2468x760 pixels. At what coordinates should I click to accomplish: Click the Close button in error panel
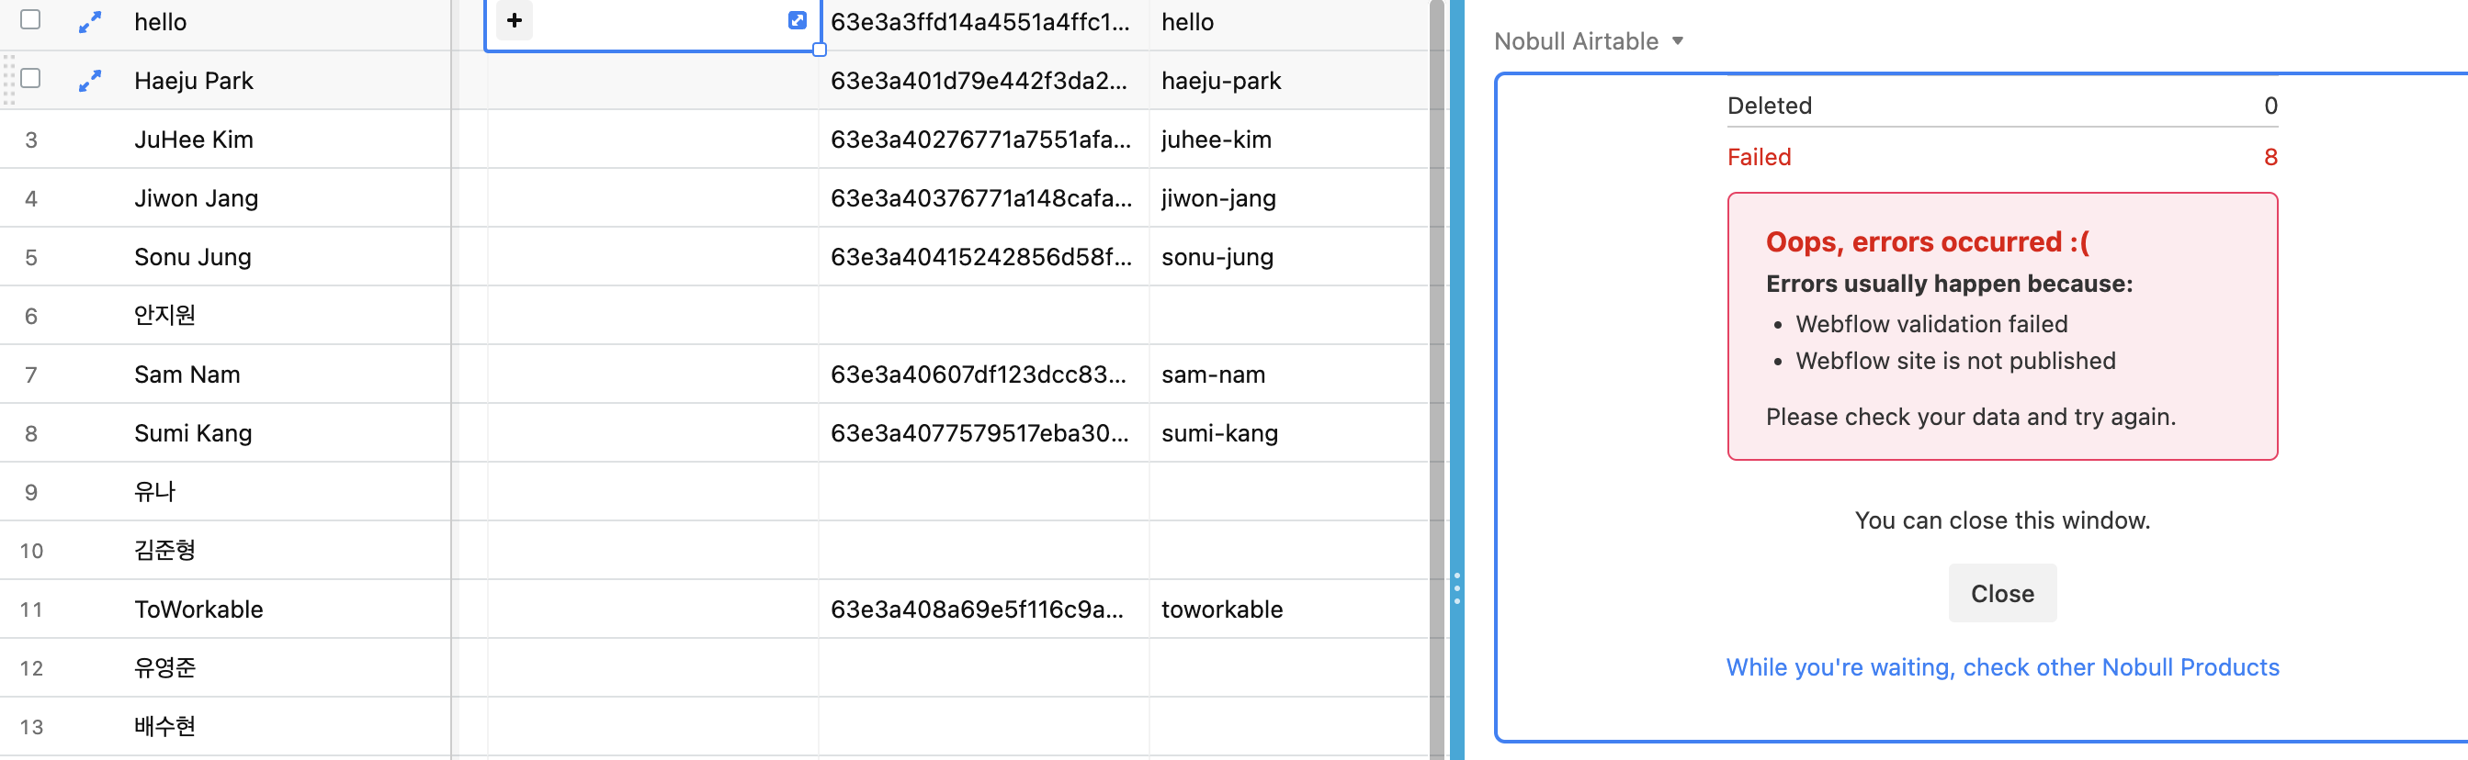pos(2001,594)
